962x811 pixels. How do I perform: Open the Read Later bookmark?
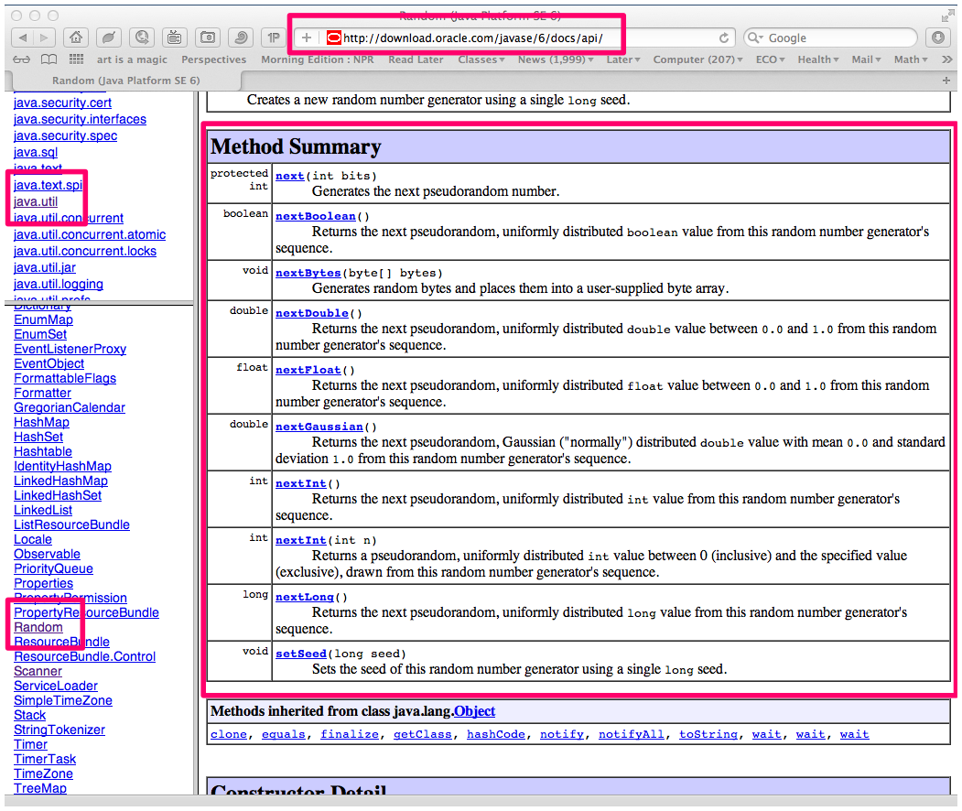click(416, 59)
